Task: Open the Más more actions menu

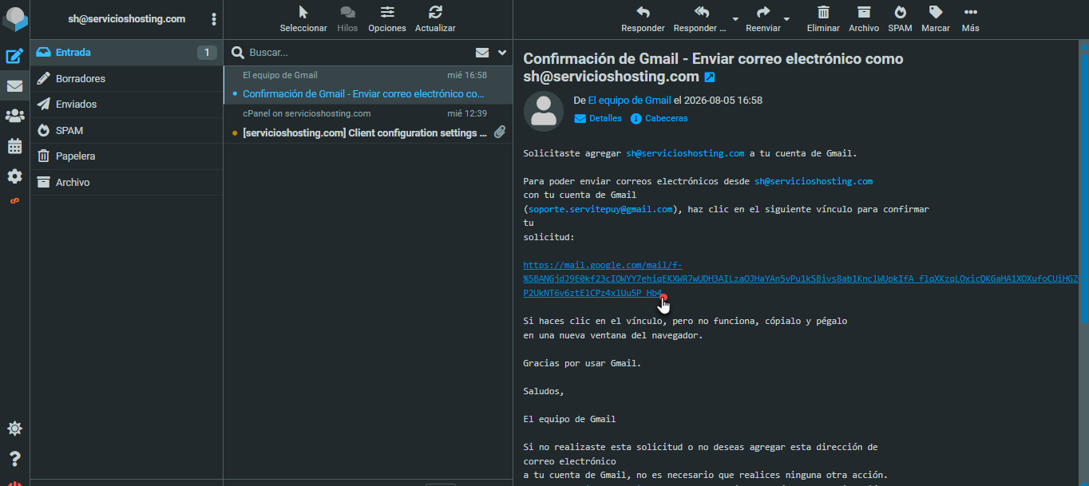Action: click(x=970, y=19)
